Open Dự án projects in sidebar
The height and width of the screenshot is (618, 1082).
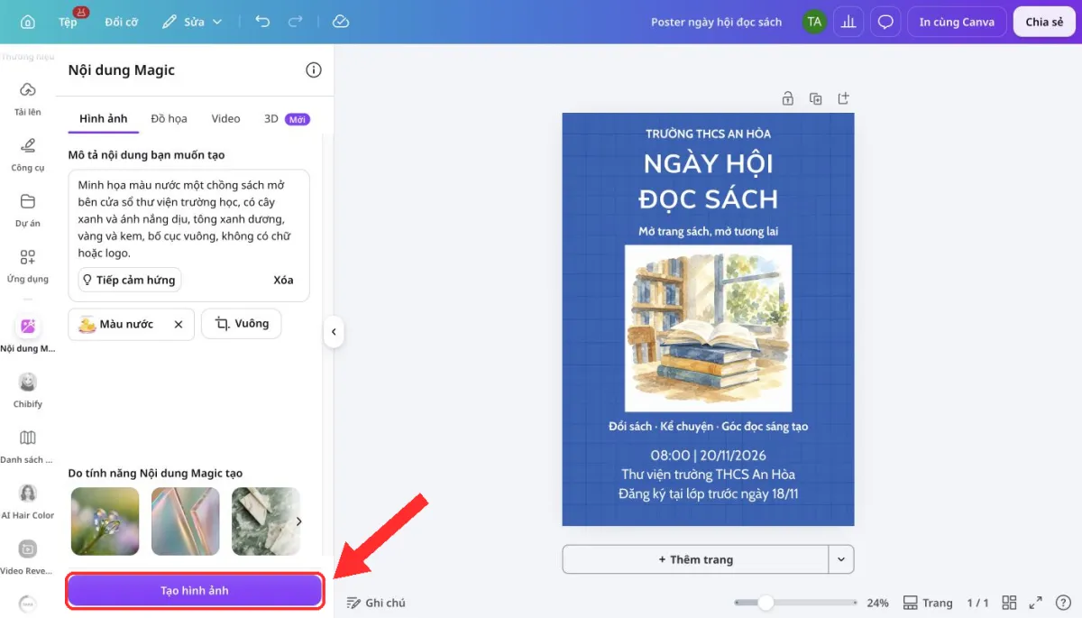click(27, 209)
